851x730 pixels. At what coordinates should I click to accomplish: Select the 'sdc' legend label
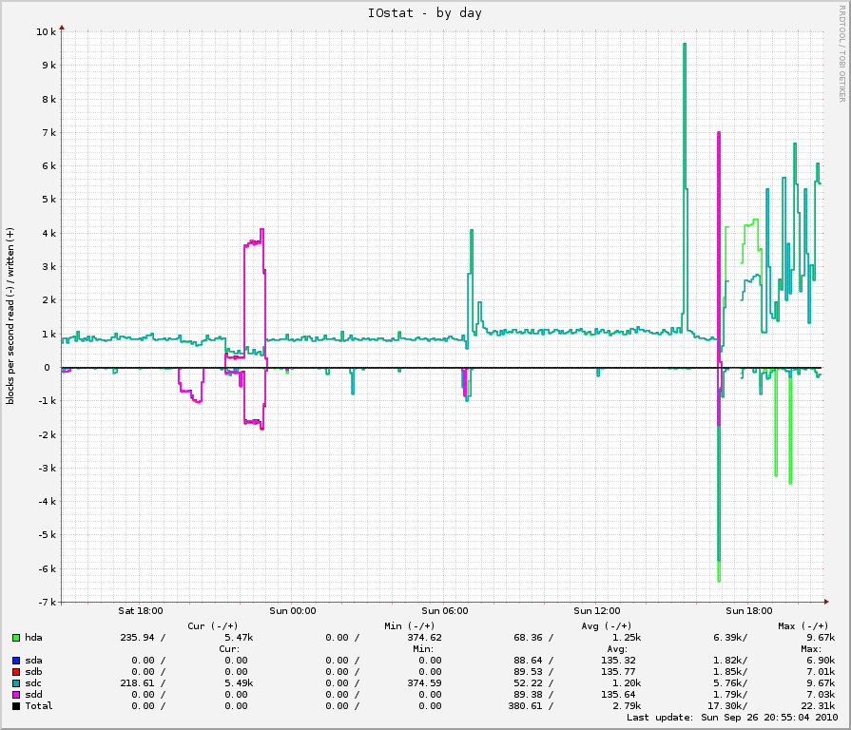[x=33, y=683]
